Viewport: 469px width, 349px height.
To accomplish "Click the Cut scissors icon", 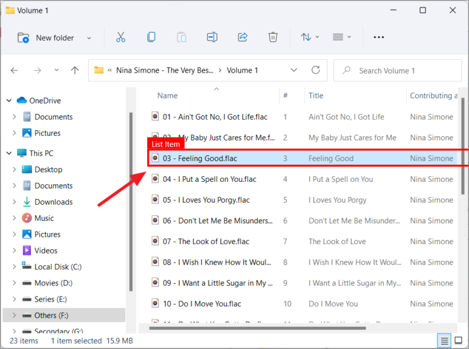I will 120,38.
